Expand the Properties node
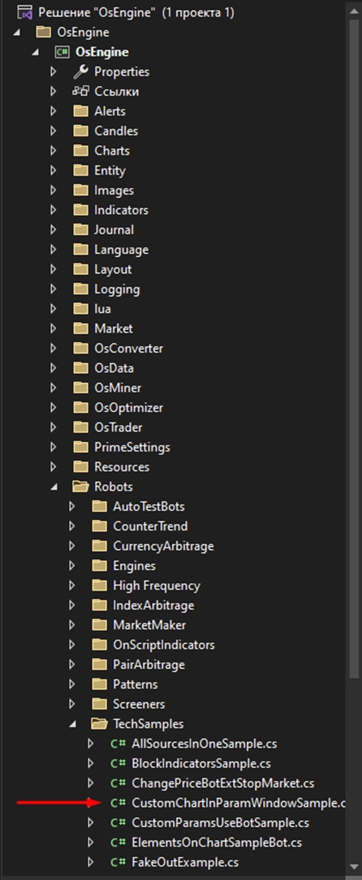This screenshot has width=362, height=880. 54,71
